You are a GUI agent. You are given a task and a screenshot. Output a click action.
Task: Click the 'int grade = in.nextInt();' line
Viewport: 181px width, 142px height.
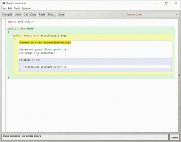coord(37,53)
